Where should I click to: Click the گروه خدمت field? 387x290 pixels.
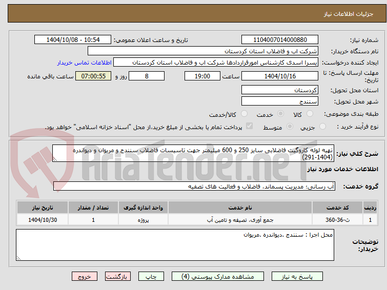[x=194, y=186]
